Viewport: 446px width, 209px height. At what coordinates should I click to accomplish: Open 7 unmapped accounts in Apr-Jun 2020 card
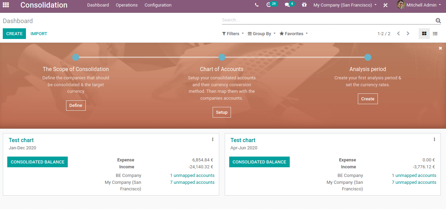coord(414,182)
